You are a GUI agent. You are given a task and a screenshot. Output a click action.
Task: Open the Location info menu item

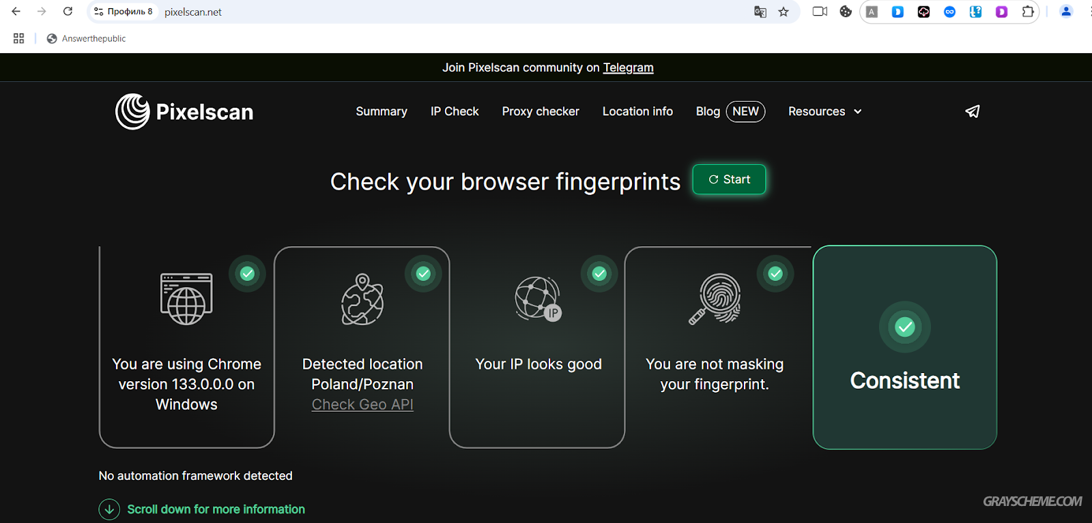point(637,111)
